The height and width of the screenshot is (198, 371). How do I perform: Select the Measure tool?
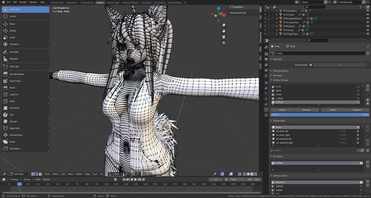click(x=13, y=59)
